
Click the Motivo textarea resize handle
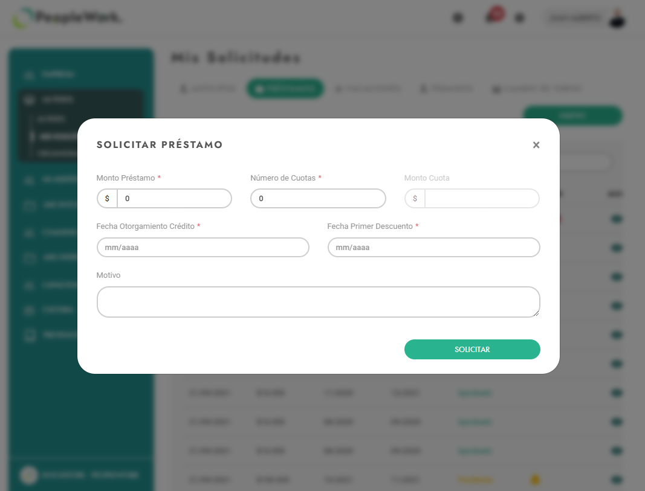pos(536,313)
